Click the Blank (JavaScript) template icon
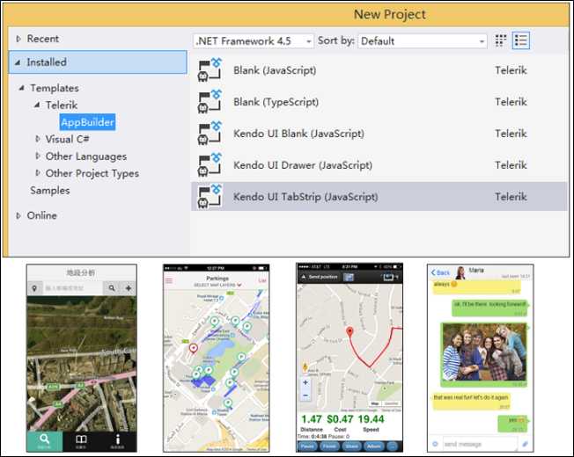This screenshot has width=574, height=457. pos(210,69)
